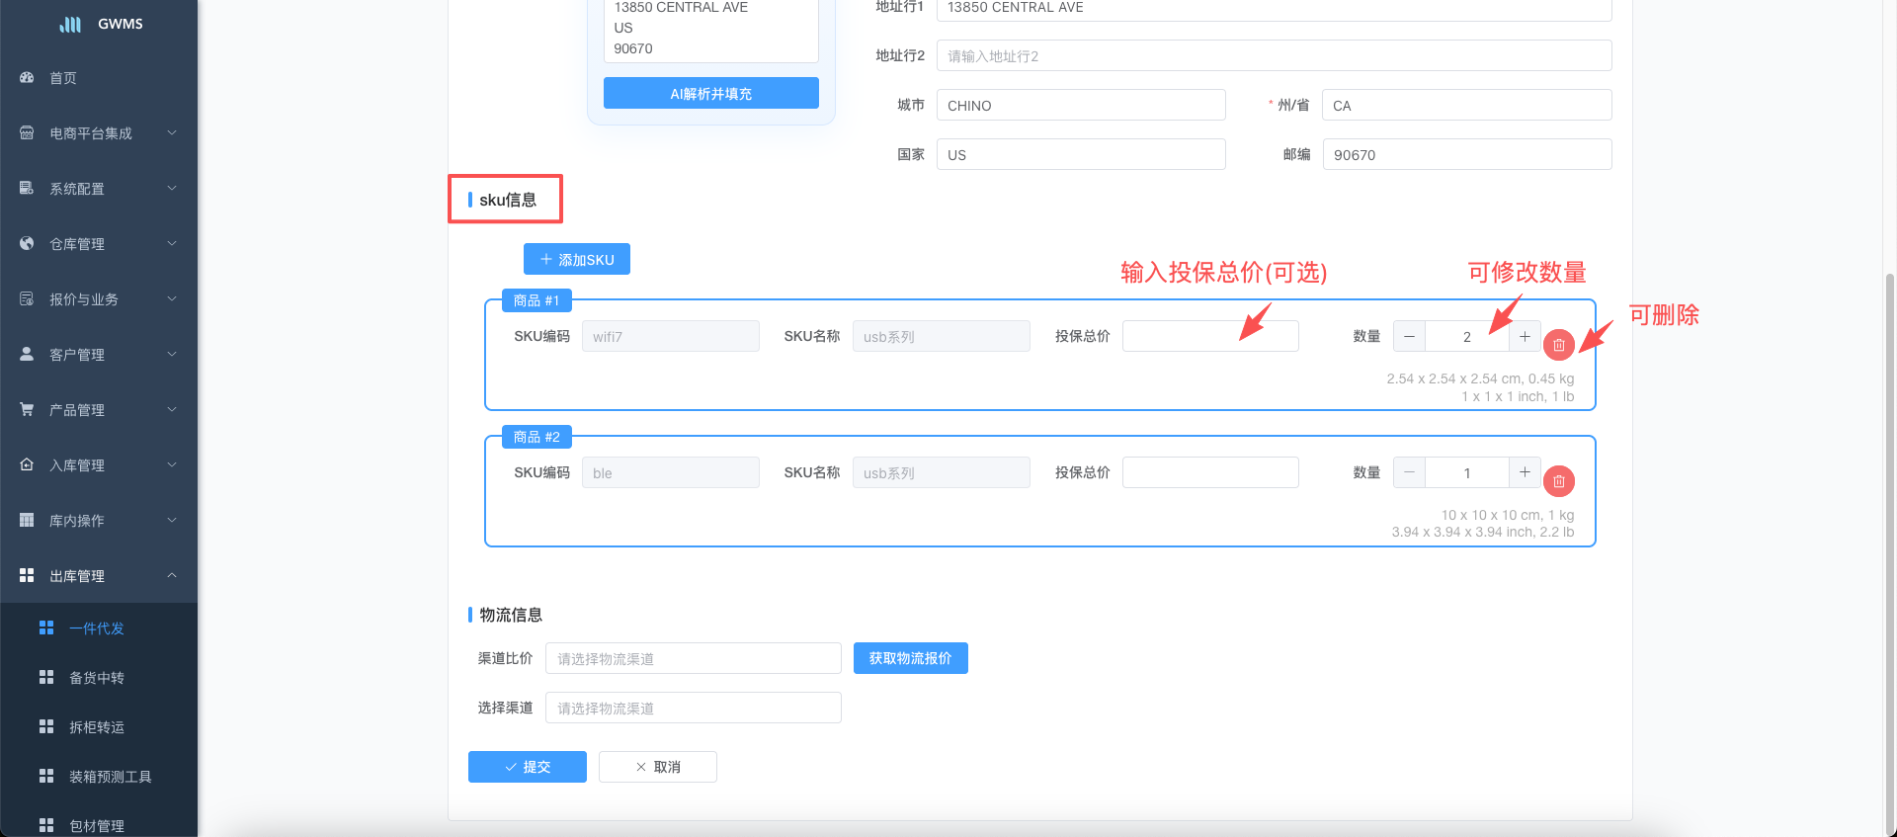Click the SKU编码 field showing wifi7

(671, 336)
